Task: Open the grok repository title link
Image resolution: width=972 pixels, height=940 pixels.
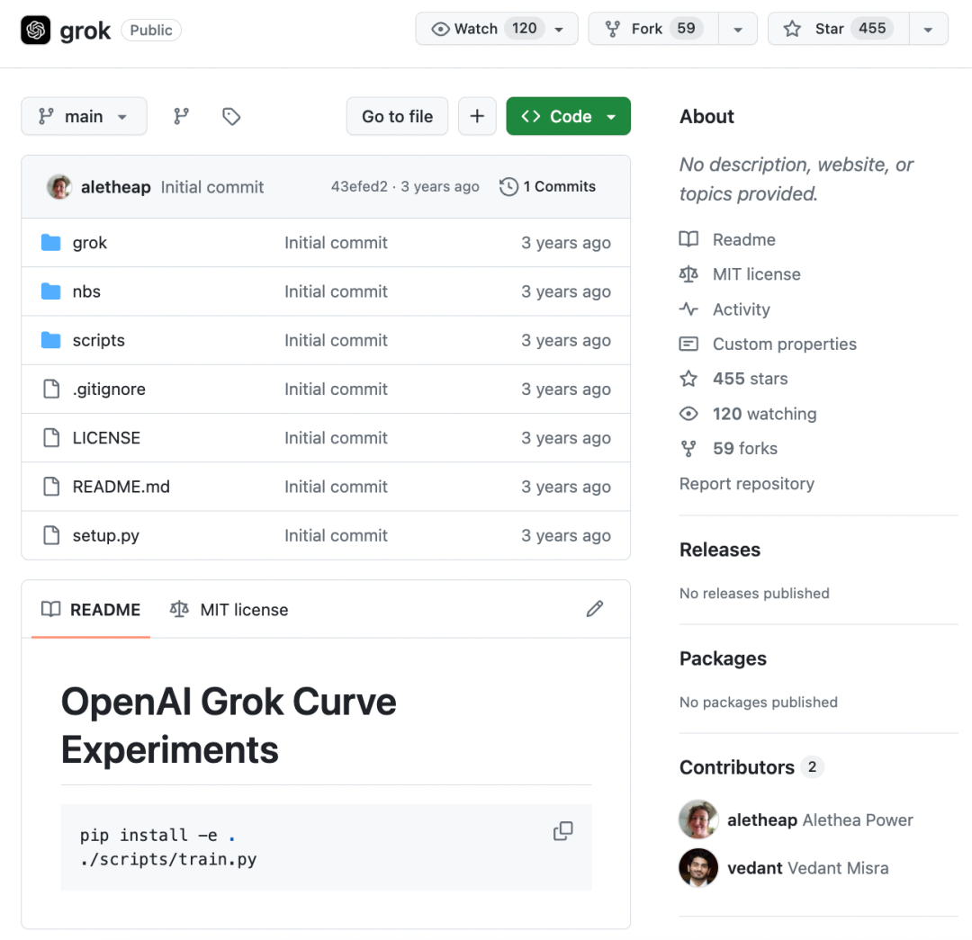Action: (x=85, y=31)
